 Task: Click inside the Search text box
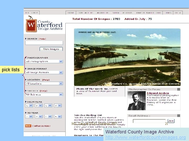[44, 43]
